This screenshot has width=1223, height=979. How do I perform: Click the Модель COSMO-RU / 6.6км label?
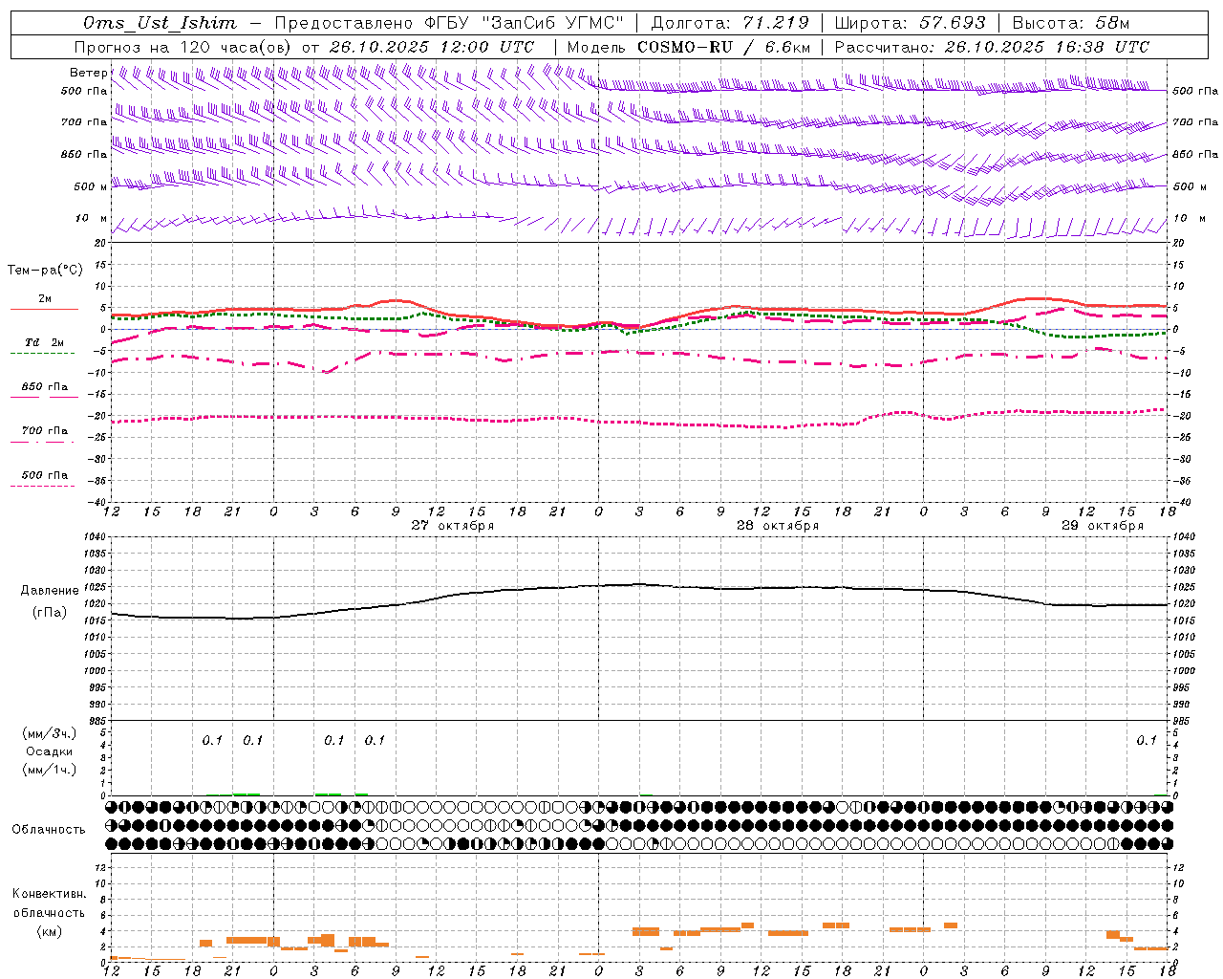tap(689, 47)
